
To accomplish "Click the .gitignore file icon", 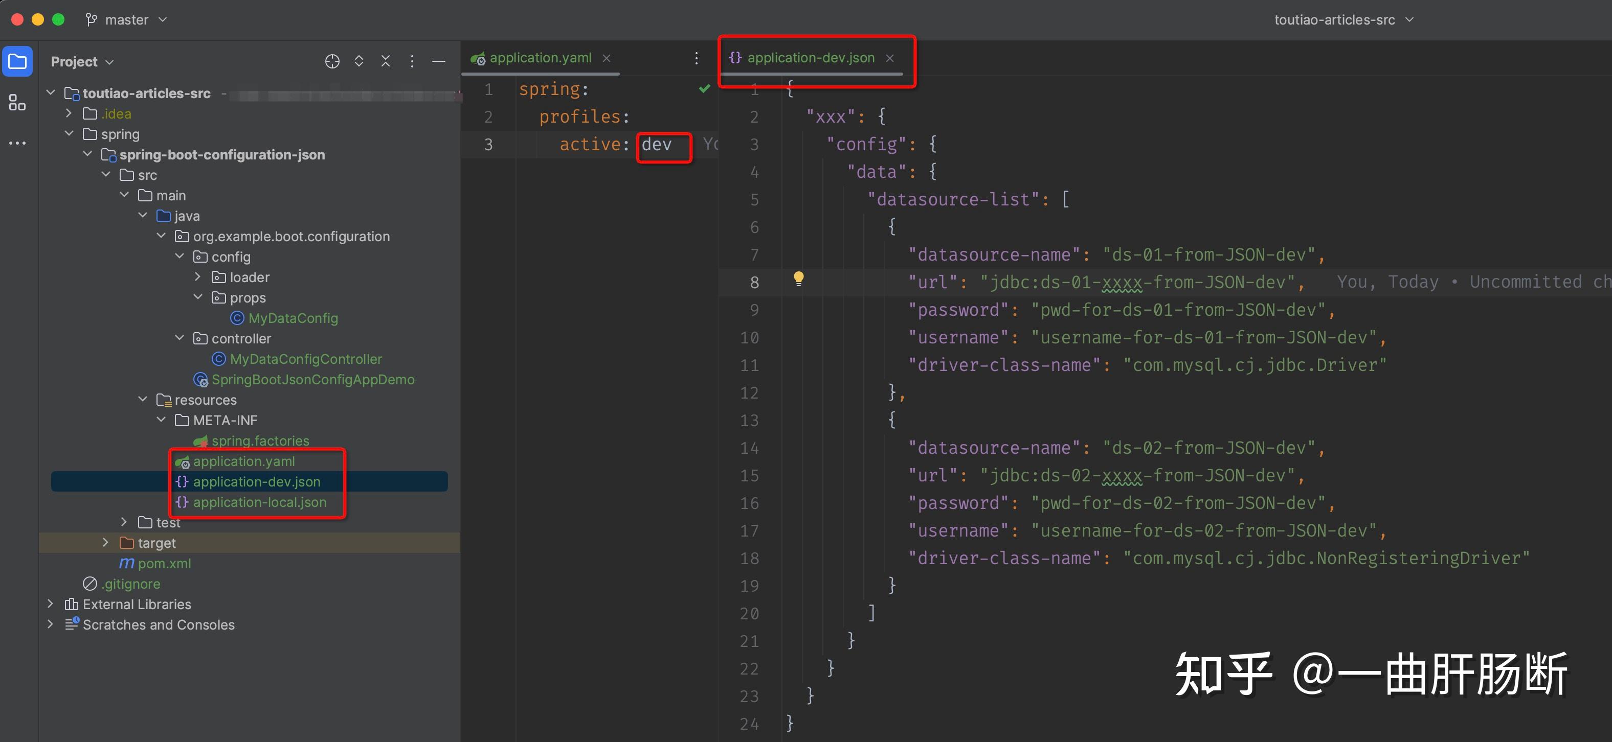I will pyautogui.click(x=90, y=584).
